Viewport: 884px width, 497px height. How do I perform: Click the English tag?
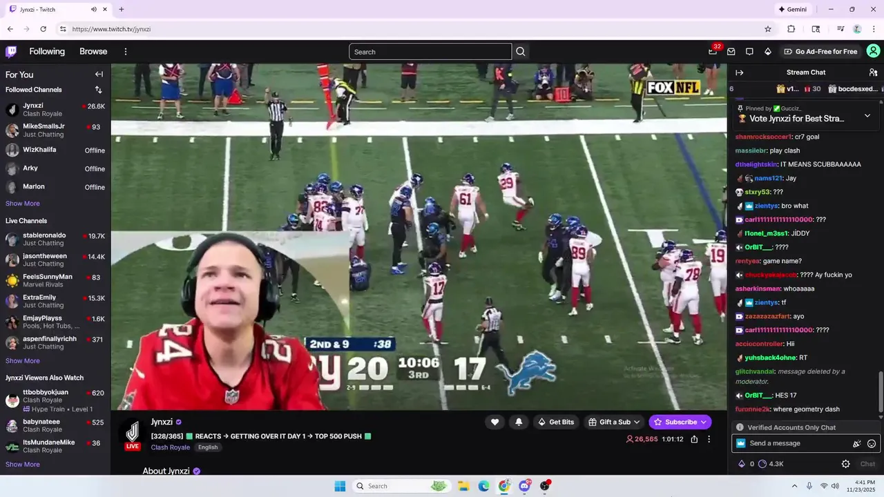click(x=208, y=447)
